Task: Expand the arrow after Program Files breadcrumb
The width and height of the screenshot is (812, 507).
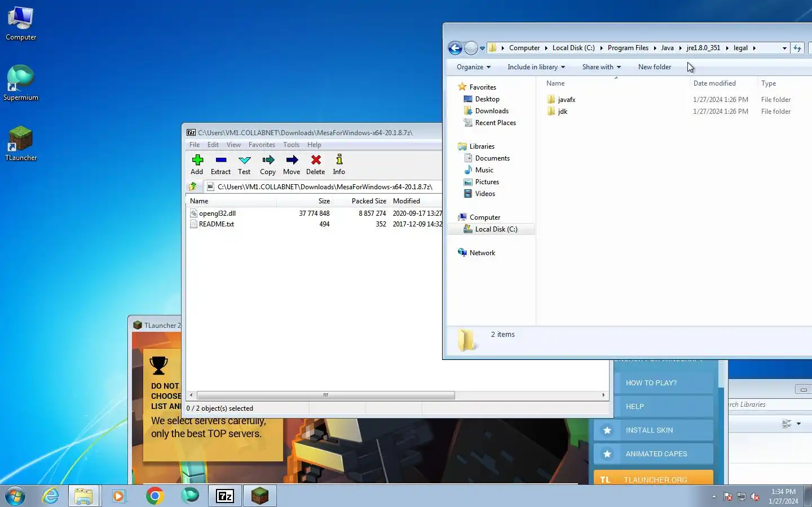Action: tap(655, 48)
